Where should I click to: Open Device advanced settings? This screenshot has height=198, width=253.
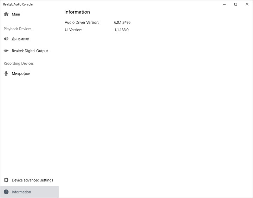(30, 180)
